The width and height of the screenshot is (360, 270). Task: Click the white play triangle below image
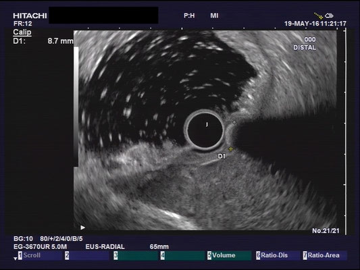[x=82, y=227]
